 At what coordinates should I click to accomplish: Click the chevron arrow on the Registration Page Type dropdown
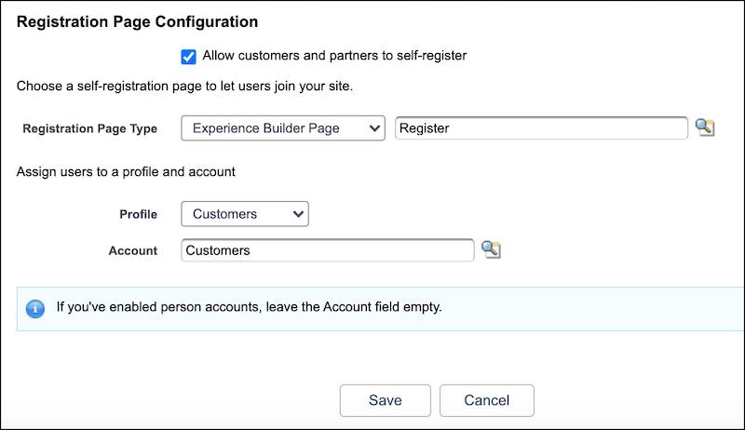click(374, 128)
